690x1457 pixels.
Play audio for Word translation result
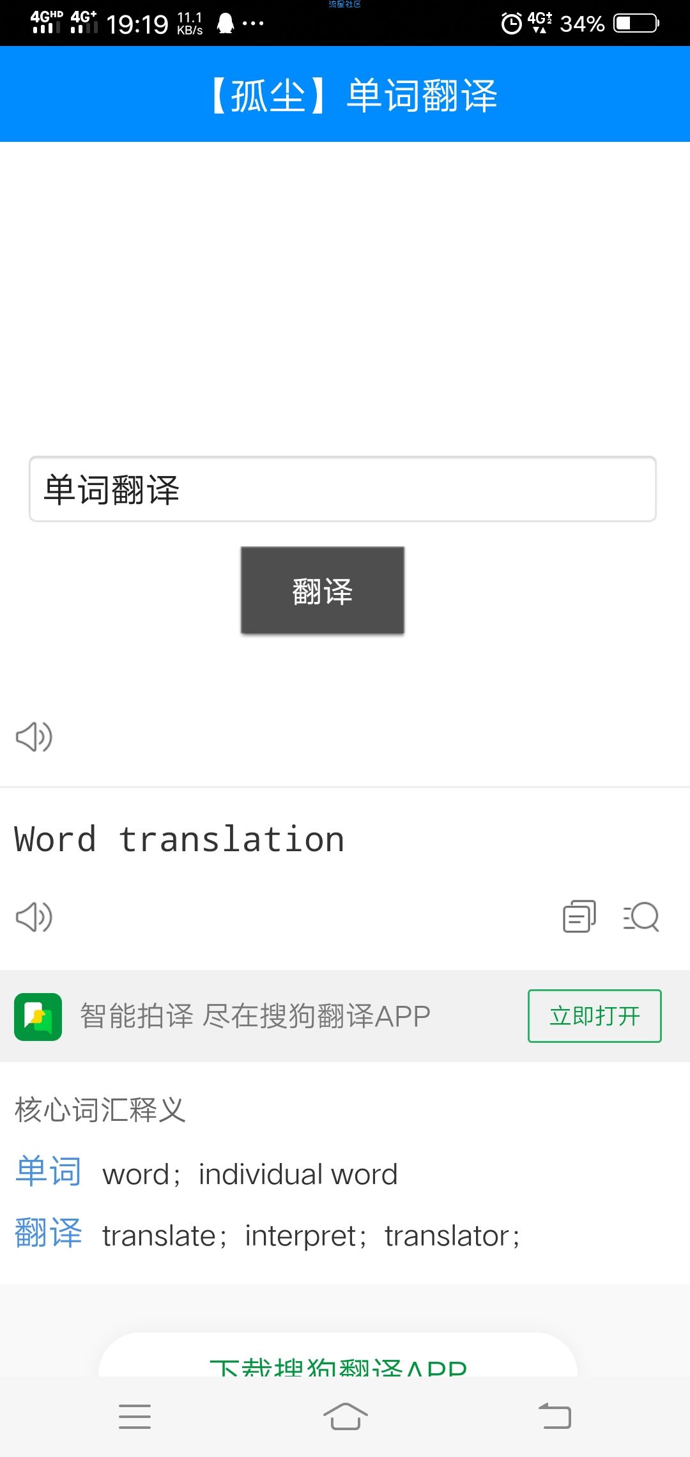[x=34, y=918]
